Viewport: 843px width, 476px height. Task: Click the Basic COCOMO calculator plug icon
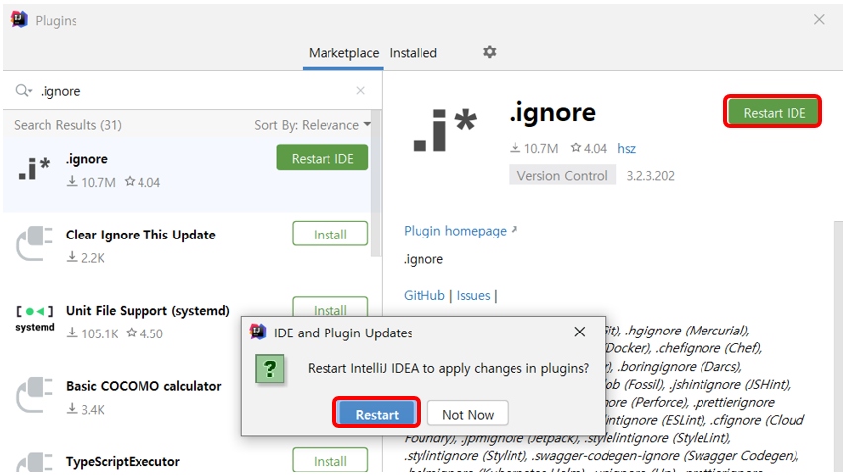[35, 395]
